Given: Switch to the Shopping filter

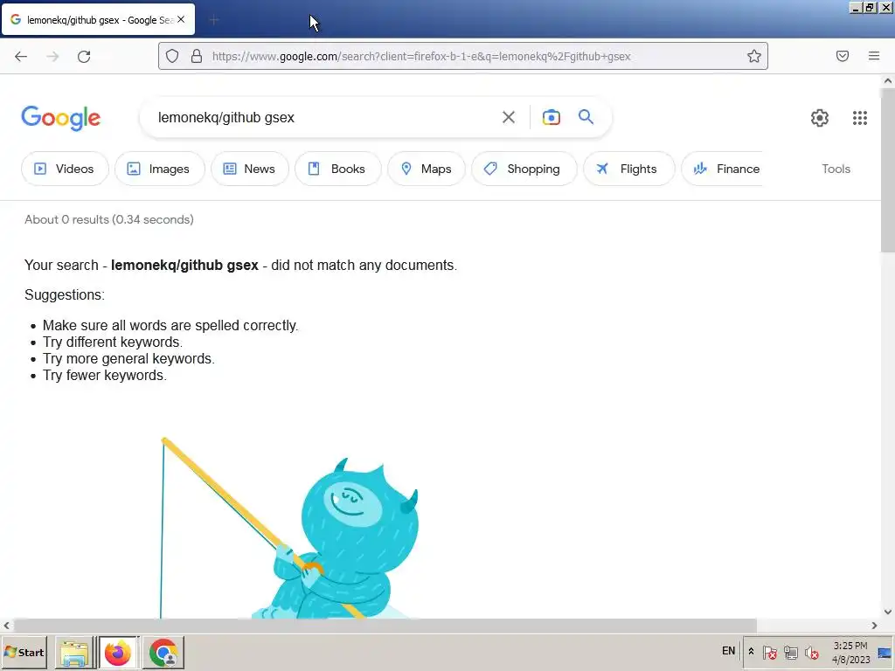Looking at the screenshot, I should (x=524, y=169).
